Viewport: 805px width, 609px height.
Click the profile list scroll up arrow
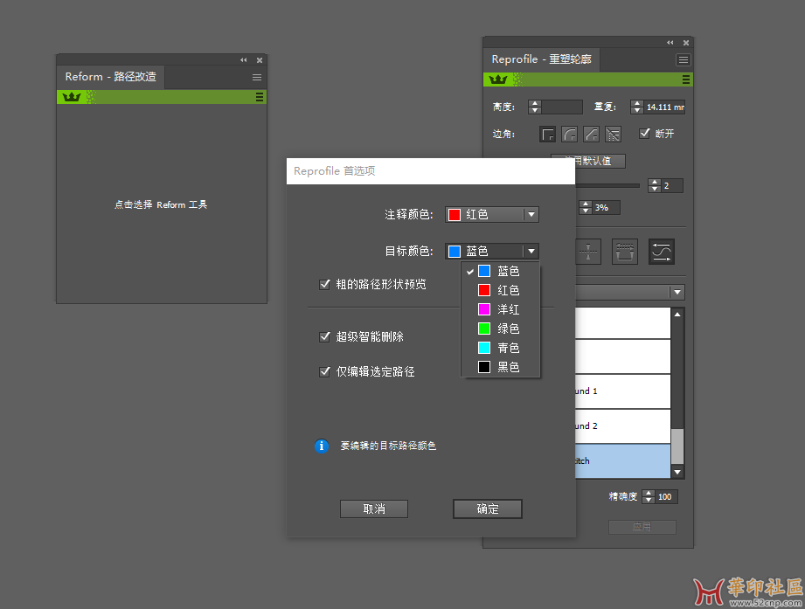click(677, 315)
